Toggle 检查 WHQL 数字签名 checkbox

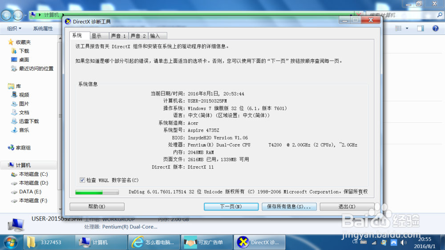tap(82, 180)
